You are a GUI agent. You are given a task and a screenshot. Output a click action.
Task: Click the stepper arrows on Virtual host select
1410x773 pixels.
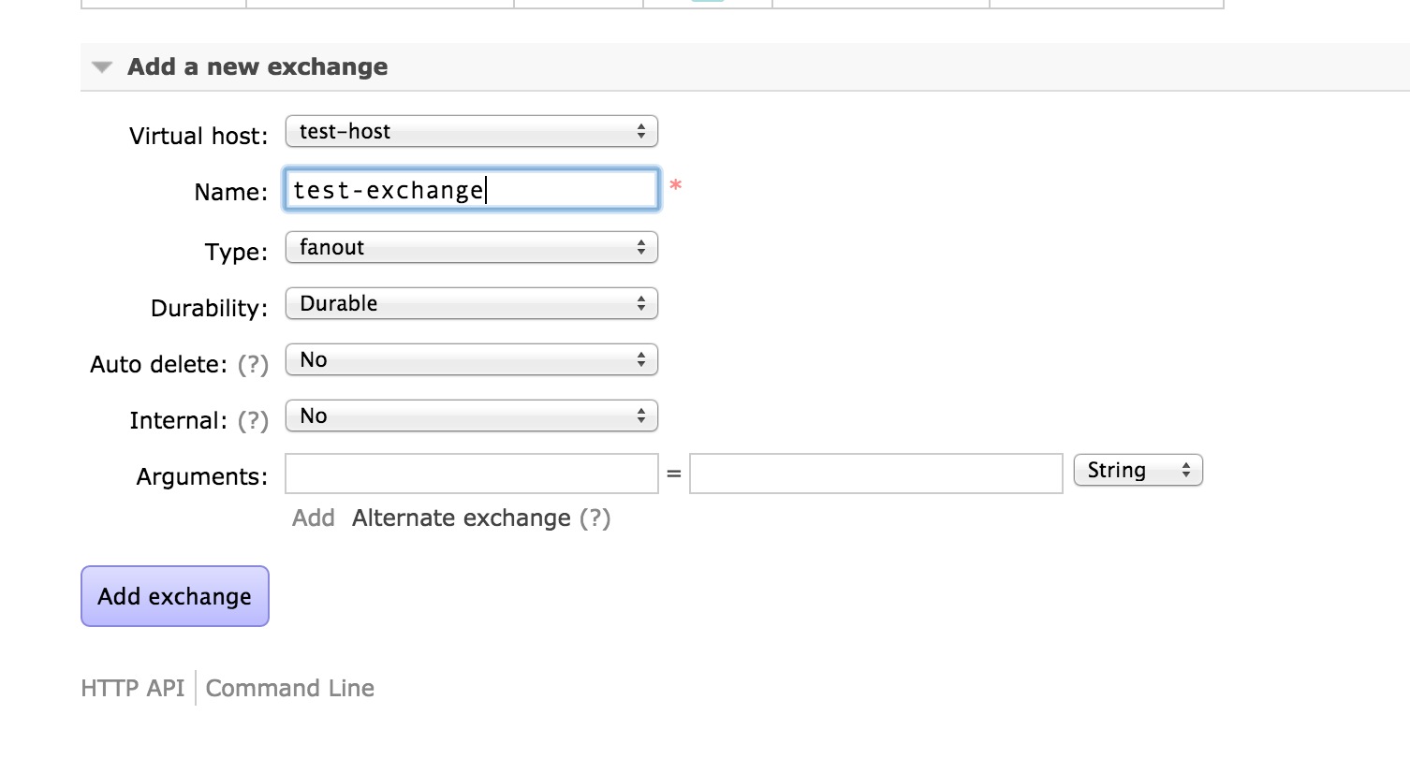pyautogui.click(x=641, y=132)
